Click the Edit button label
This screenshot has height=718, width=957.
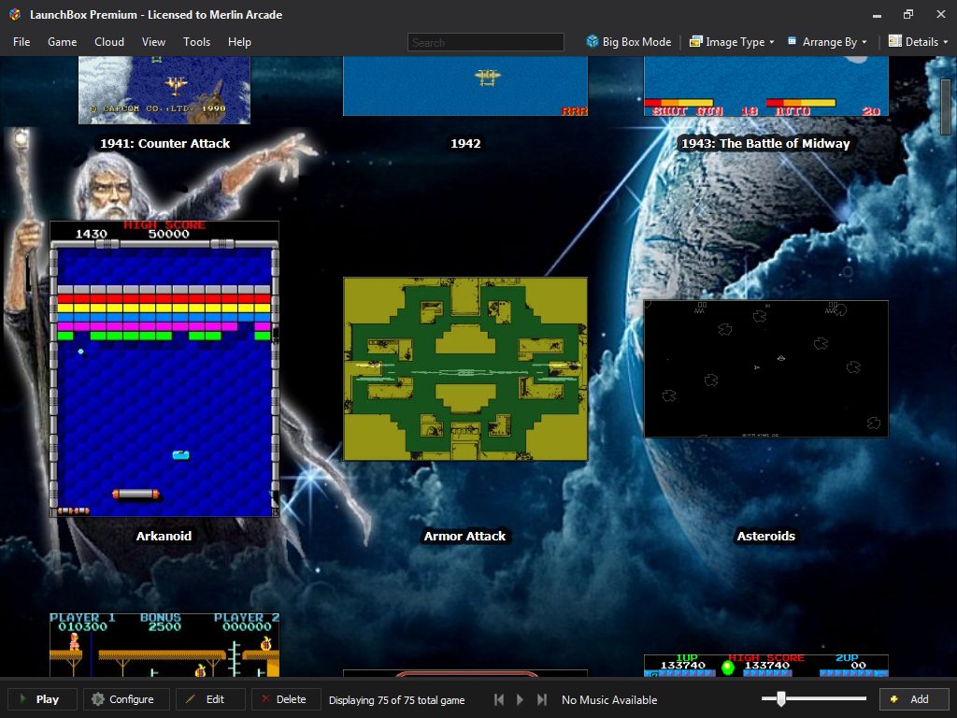click(x=215, y=699)
